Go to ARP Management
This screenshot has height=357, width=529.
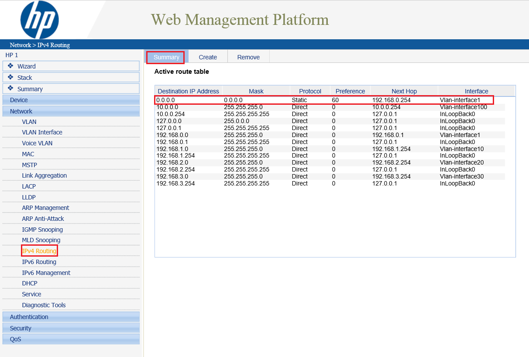click(x=46, y=208)
